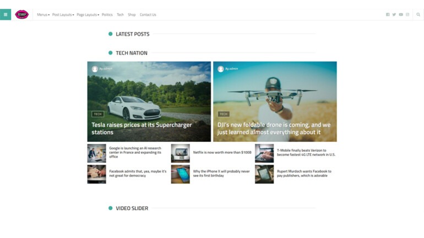Open Google AI research center thumbnail
Screen dimensions: 424x238
pyautogui.click(x=96, y=153)
